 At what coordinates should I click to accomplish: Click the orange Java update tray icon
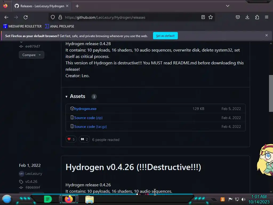[x=223, y=199]
